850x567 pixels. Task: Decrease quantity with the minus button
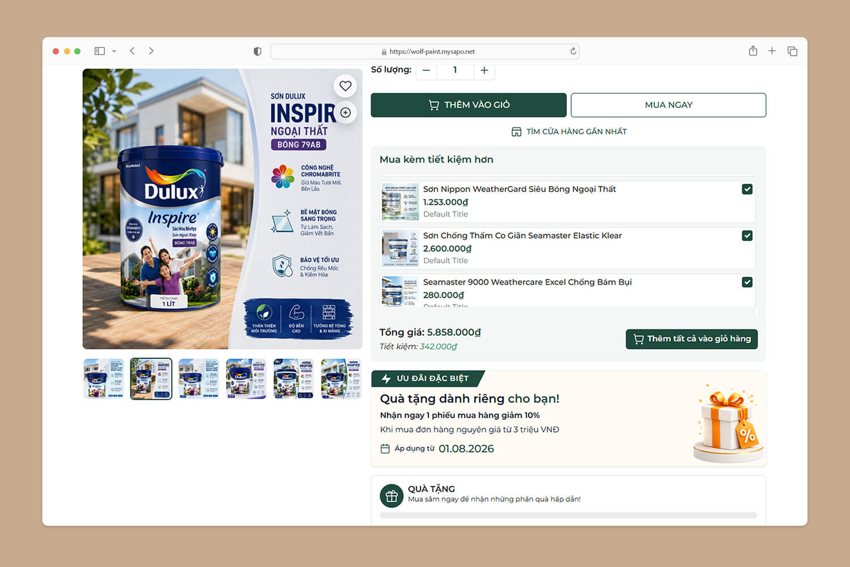[426, 70]
